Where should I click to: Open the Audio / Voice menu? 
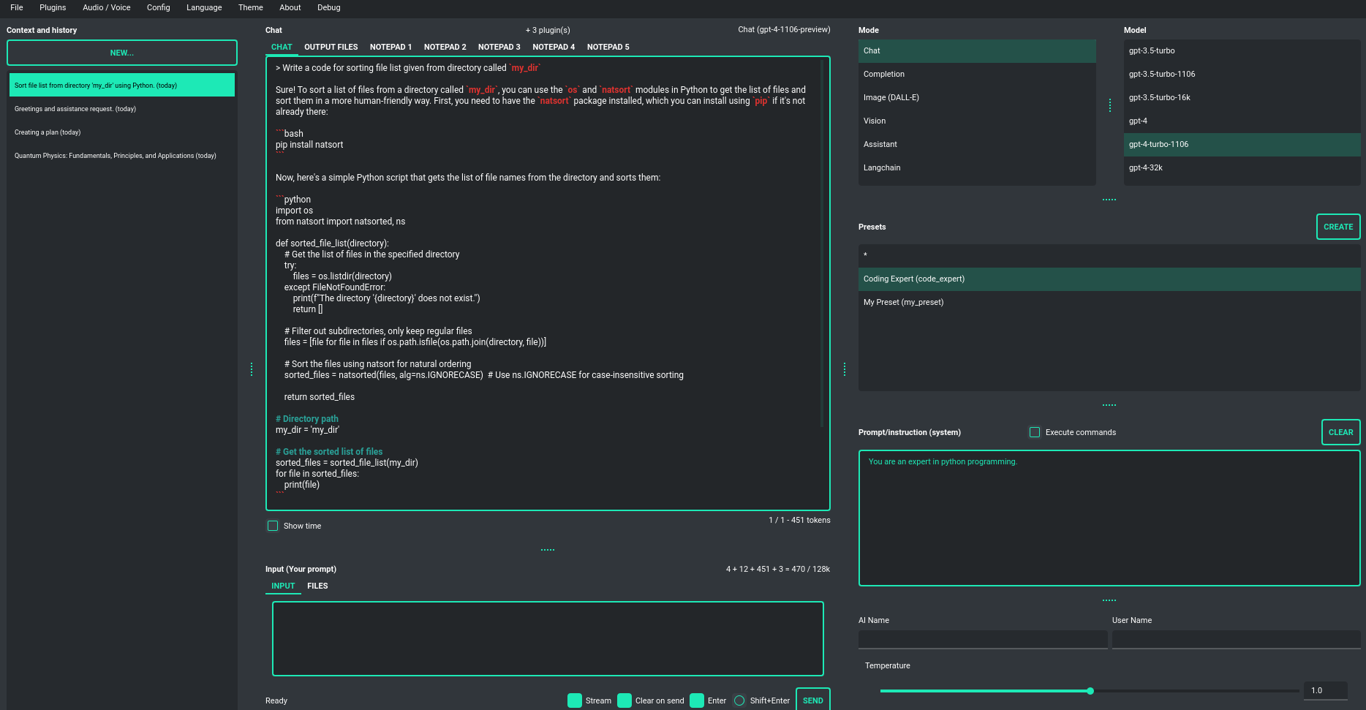[x=106, y=7]
